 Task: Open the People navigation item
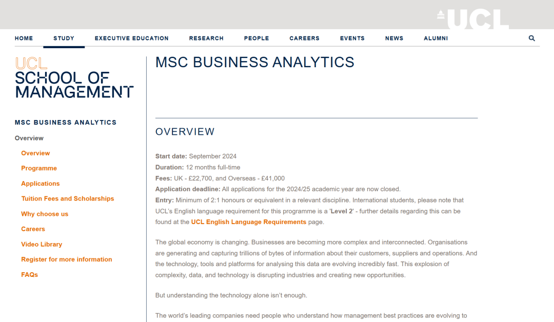point(256,38)
